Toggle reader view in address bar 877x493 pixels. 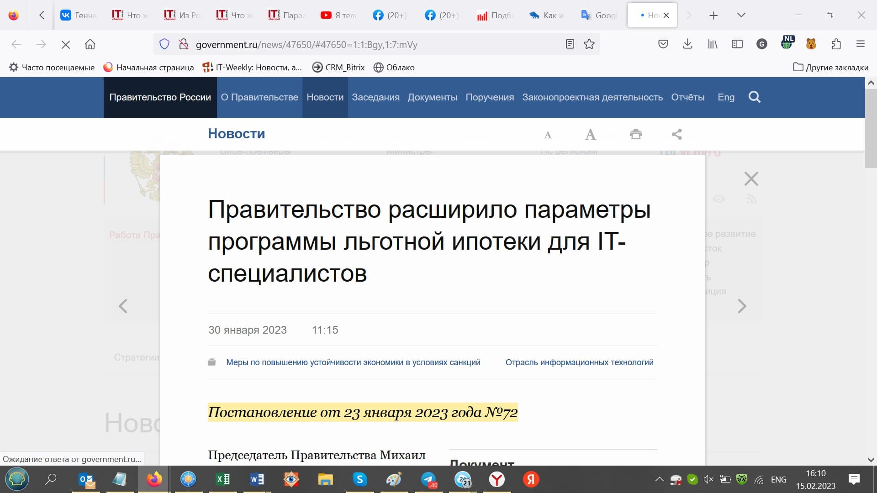[x=570, y=44]
